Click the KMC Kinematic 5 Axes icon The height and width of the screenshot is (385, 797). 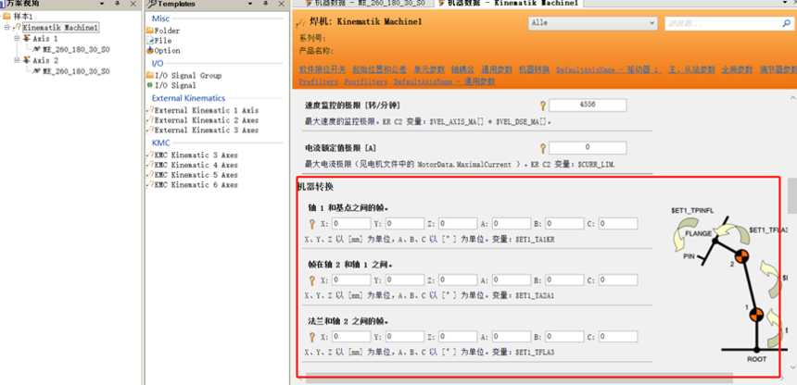click(x=150, y=175)
